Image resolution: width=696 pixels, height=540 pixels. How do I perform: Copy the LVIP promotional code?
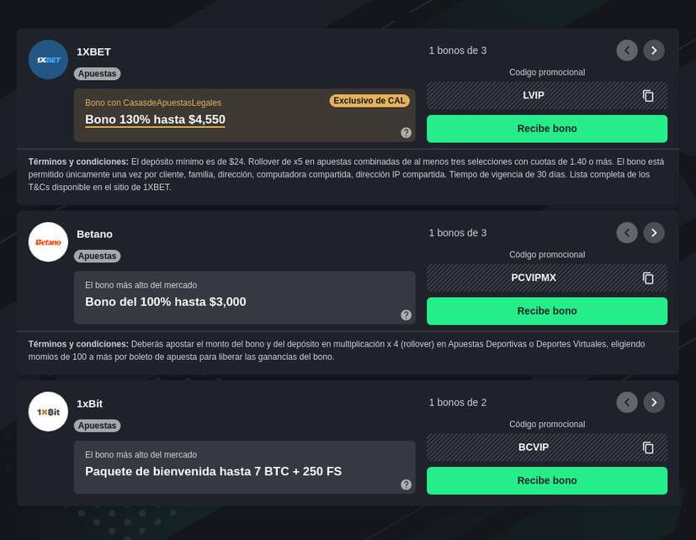pyautogui.click(x=647, y=95)
